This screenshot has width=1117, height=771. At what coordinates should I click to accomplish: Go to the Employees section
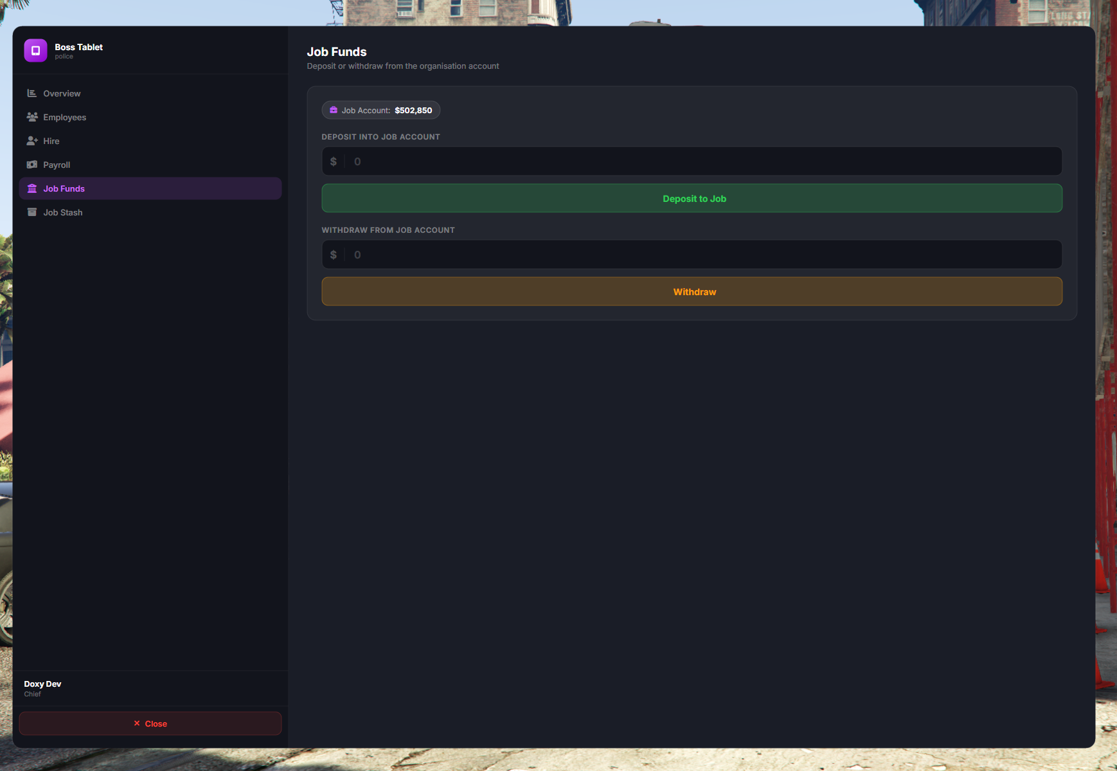[150, 117]
